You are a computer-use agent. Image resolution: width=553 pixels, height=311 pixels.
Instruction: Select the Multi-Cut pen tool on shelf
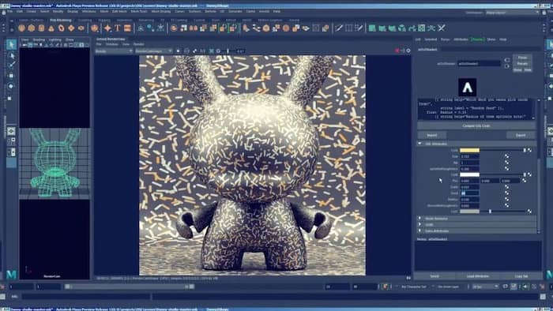339,28
